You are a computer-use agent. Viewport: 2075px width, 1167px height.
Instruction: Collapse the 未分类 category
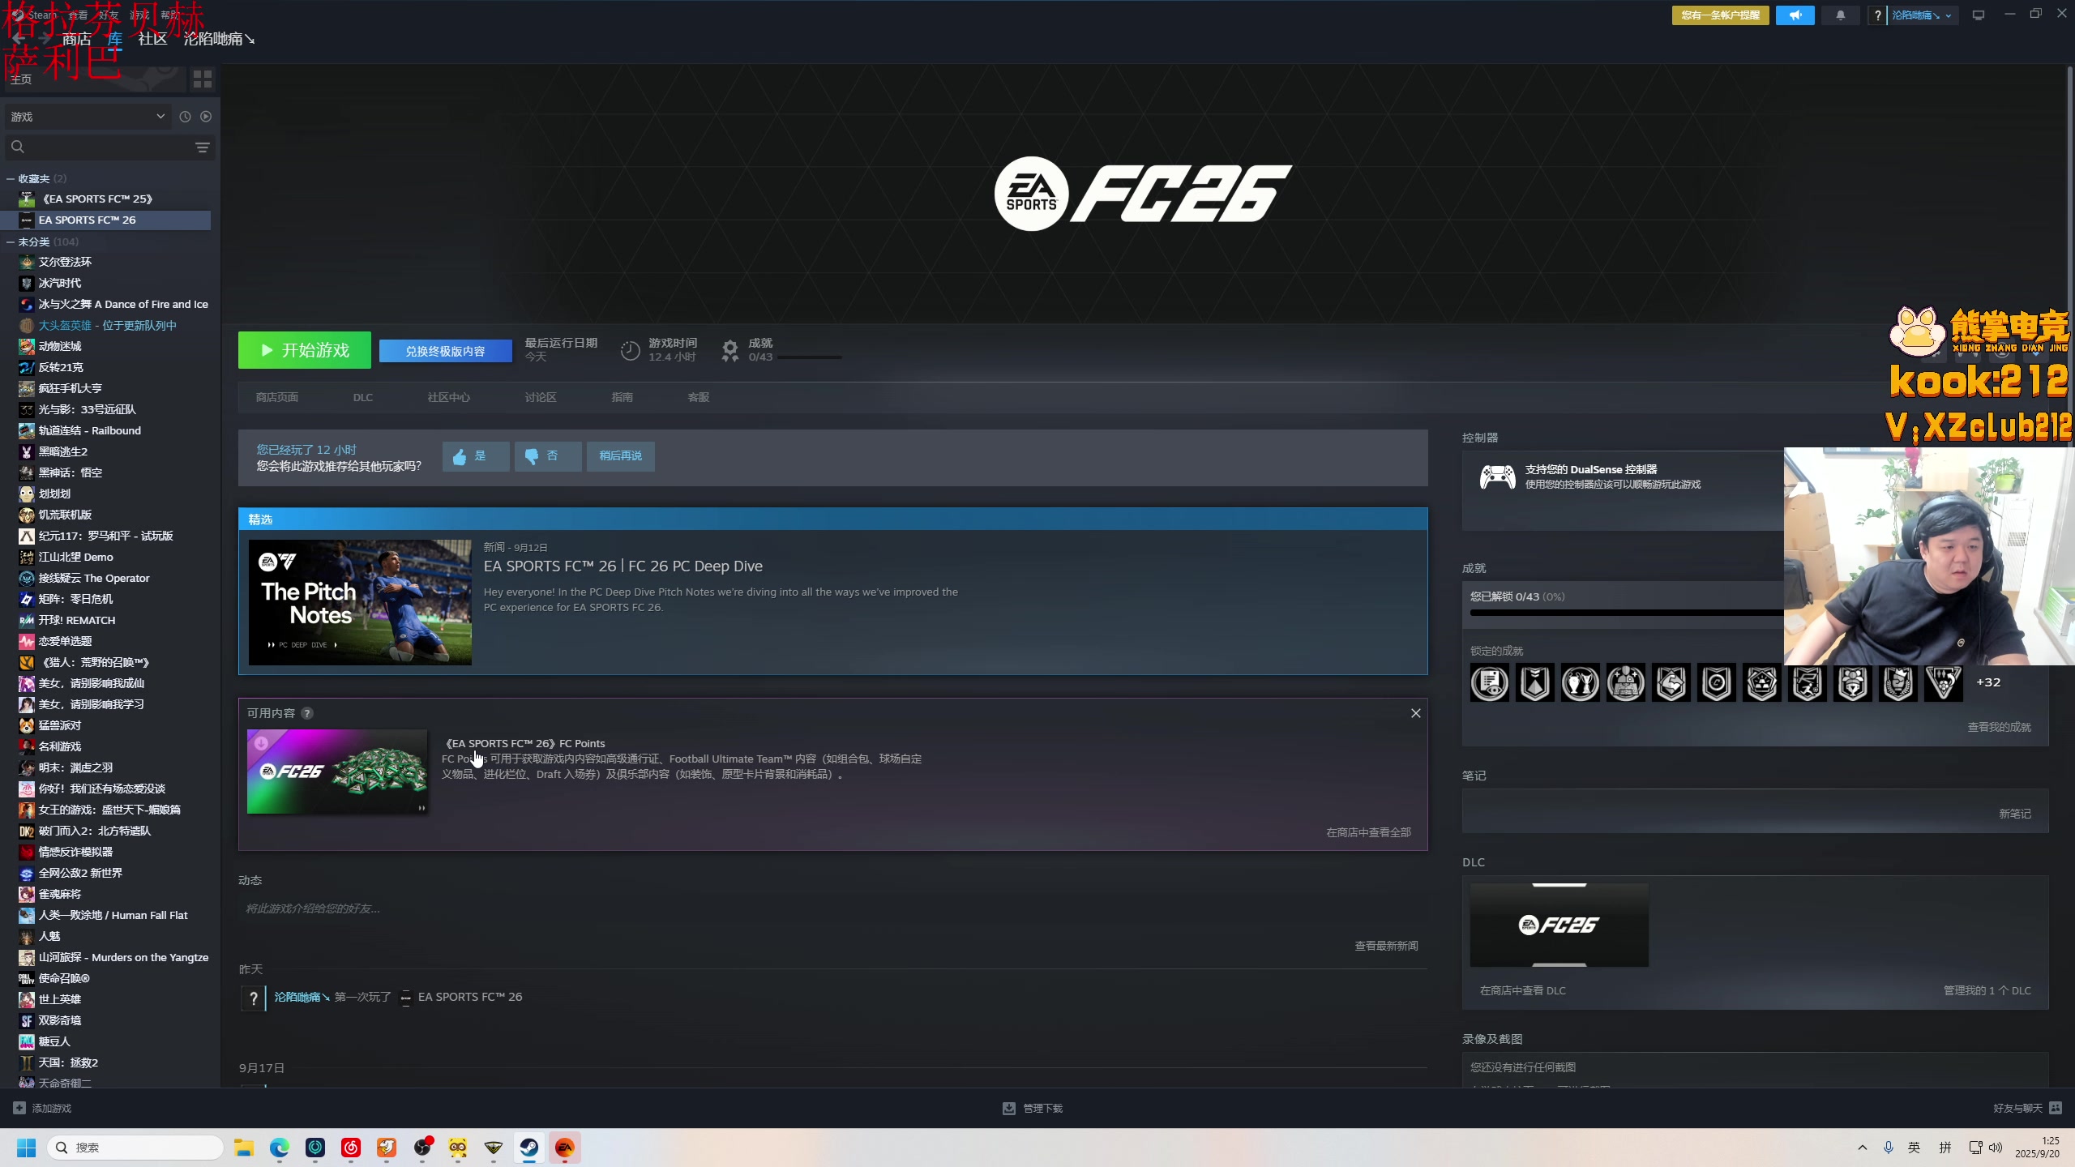11,242
